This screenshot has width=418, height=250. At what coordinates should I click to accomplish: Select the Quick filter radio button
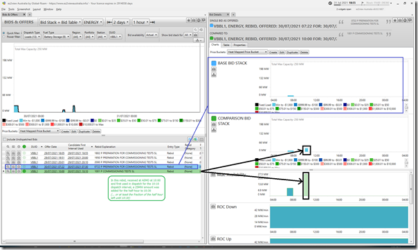coord(3,33)
